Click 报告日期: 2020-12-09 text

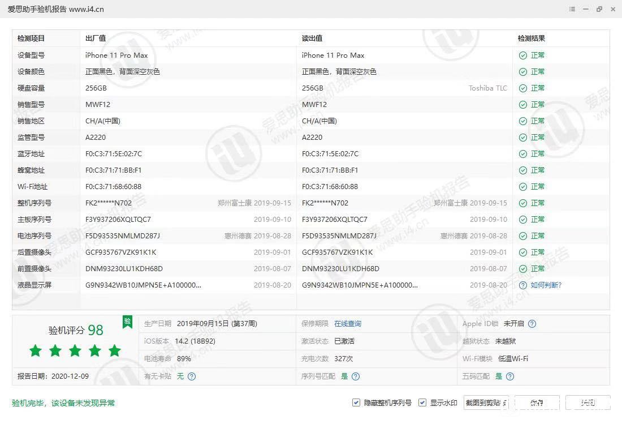tap(53, 376)
